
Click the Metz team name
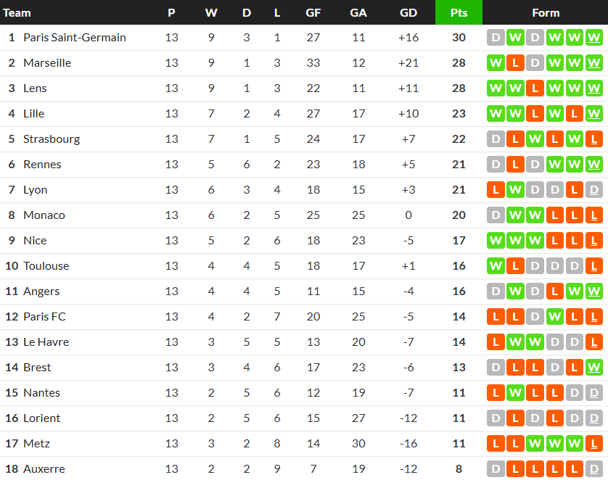pyautogui.click(x=36, y=444)
